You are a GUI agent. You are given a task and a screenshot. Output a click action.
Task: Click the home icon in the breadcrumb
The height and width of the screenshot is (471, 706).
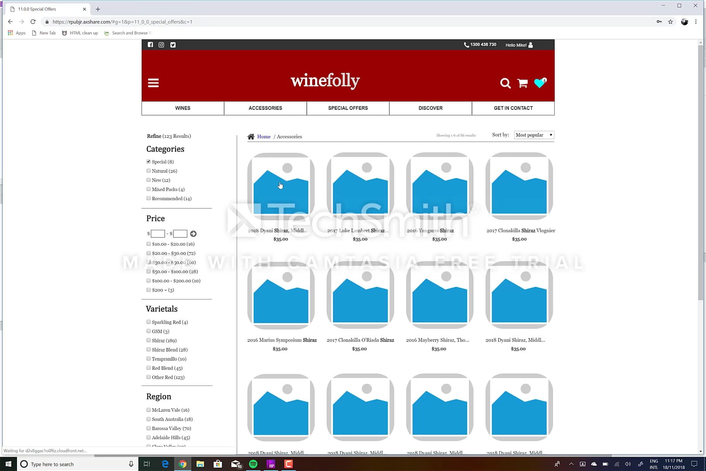(x=251, y=136)
